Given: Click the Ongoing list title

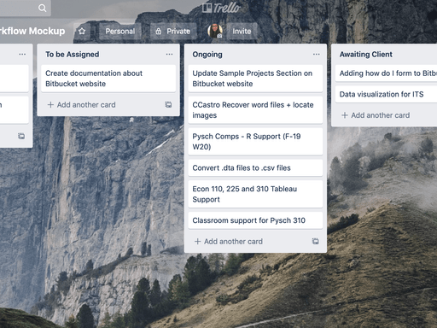Looking at the screenshot, I should pos(207,54).
